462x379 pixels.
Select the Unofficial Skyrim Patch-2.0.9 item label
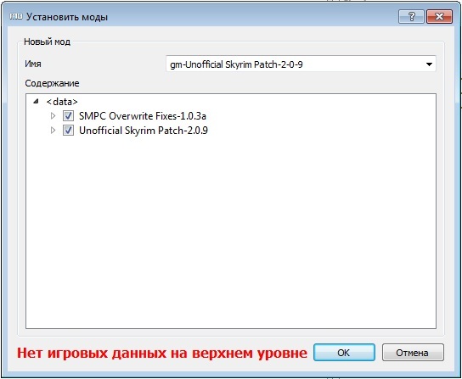tap(144, 130)
